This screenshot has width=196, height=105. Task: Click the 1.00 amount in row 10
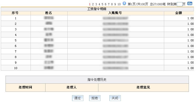tap(190, 68)
